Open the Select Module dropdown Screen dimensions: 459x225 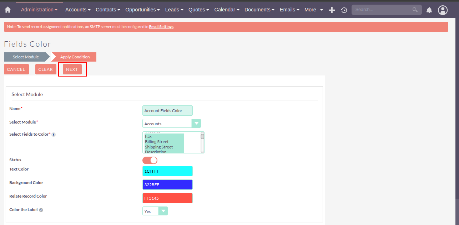171,124
